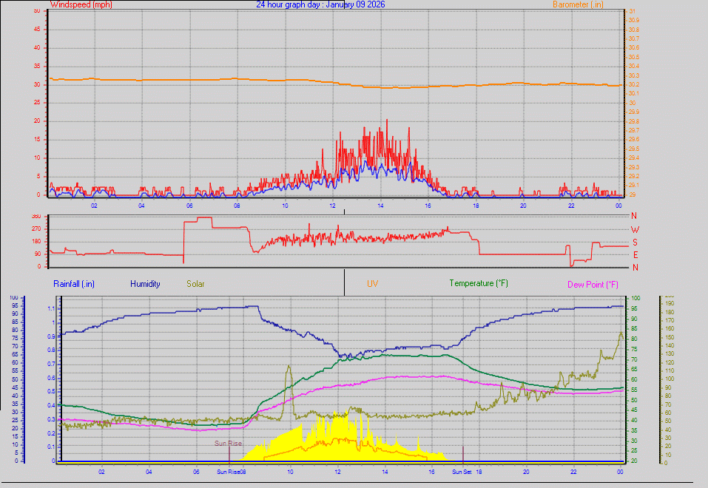Click the 24 hour graph day title
Image resolution: width=708 pixels, height=488 pixels.
click(x=289, y=4)
